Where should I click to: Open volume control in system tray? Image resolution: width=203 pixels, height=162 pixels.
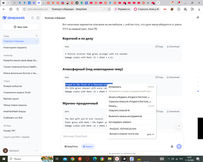[173, 159]
